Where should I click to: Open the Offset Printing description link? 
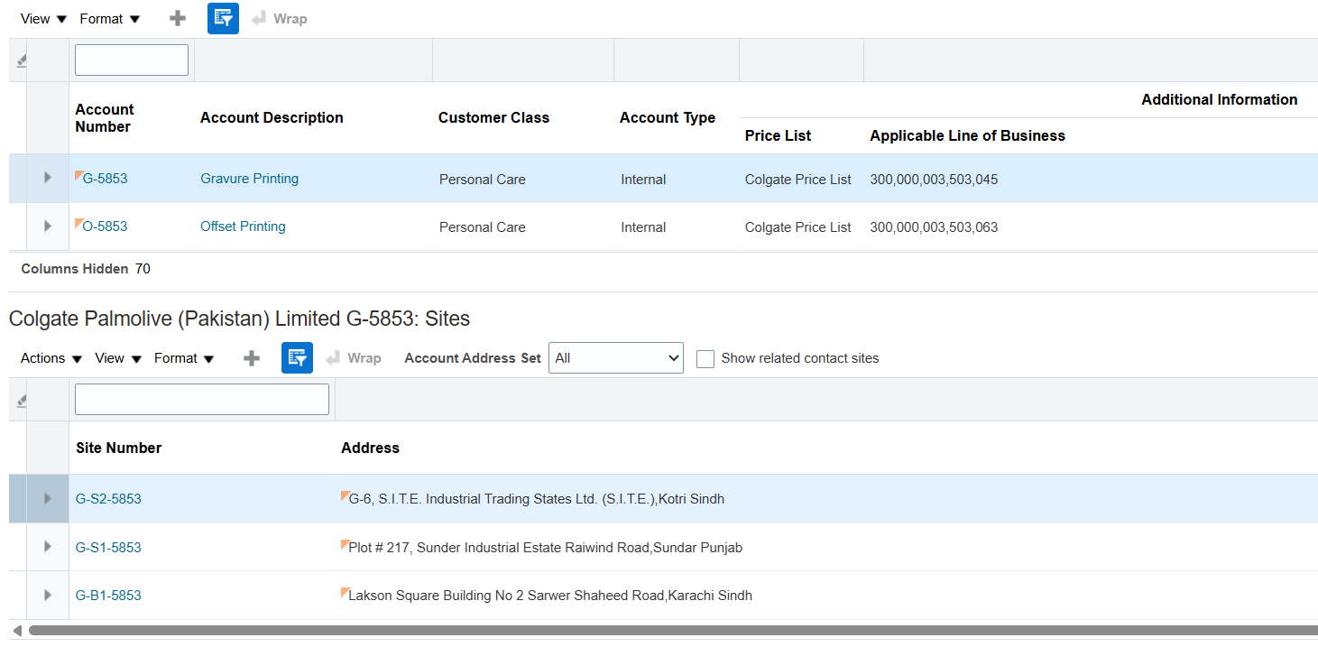(x=243, y=226)
